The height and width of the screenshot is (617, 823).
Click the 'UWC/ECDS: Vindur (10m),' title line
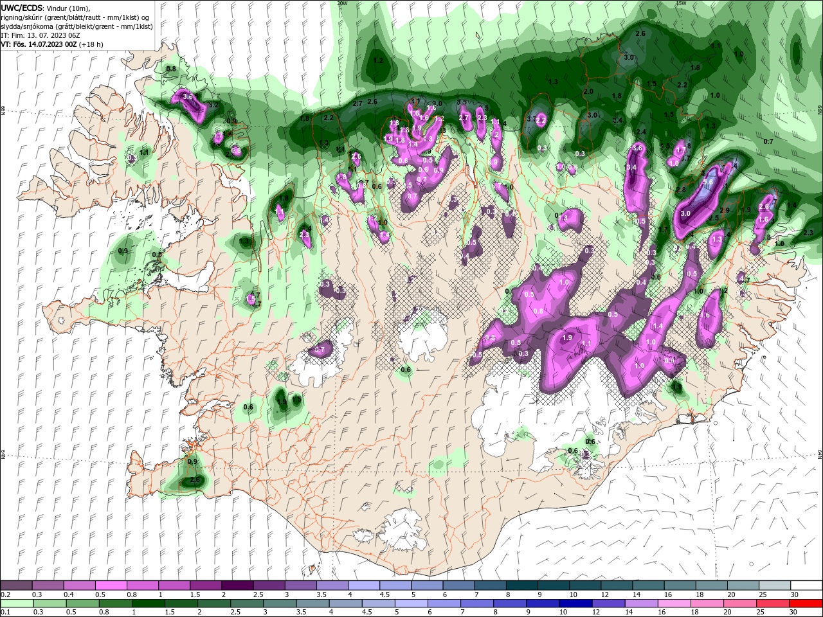tap(46, 8)
